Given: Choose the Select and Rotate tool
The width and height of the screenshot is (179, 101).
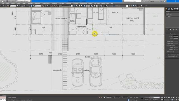Looking at the screenshot, I should click(29, 6).
